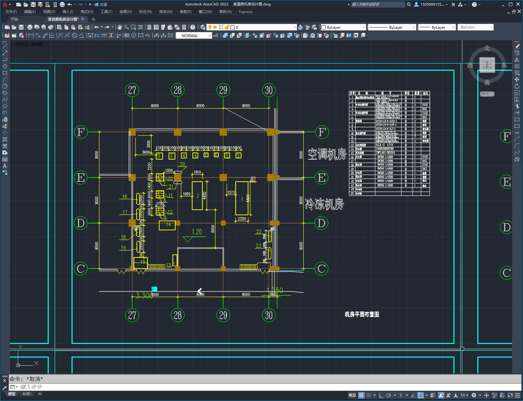Expand the annotation scale 1:1 dropdown
This screenshot has height=401, width=523.
pyautogui.click(x=464, y=395)
